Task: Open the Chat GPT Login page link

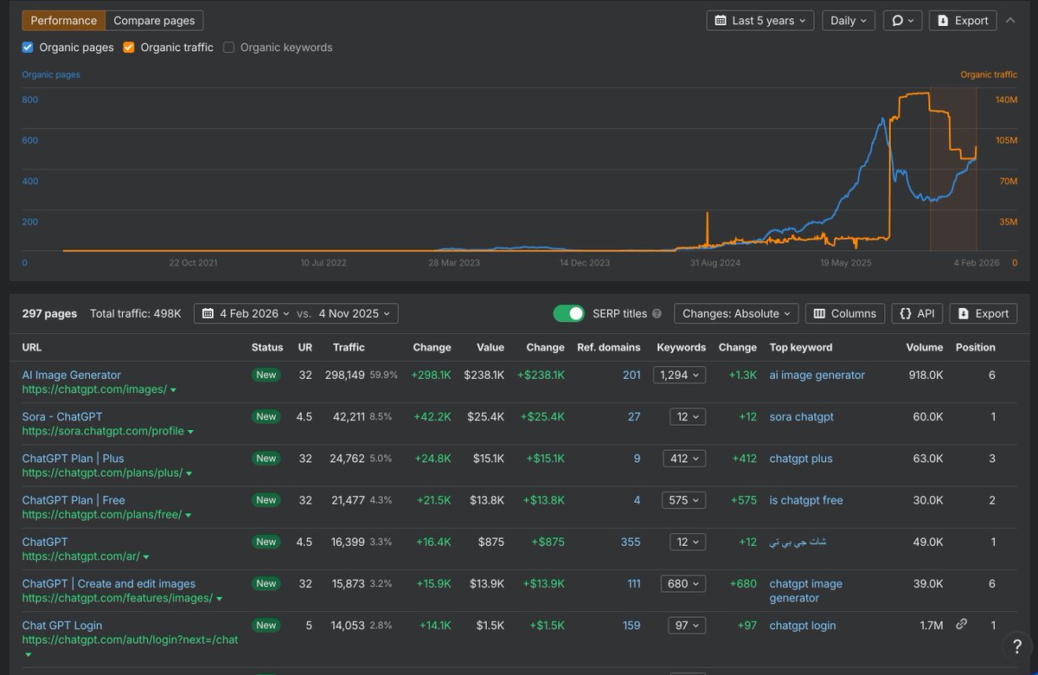Action: (x=62, y=625)
